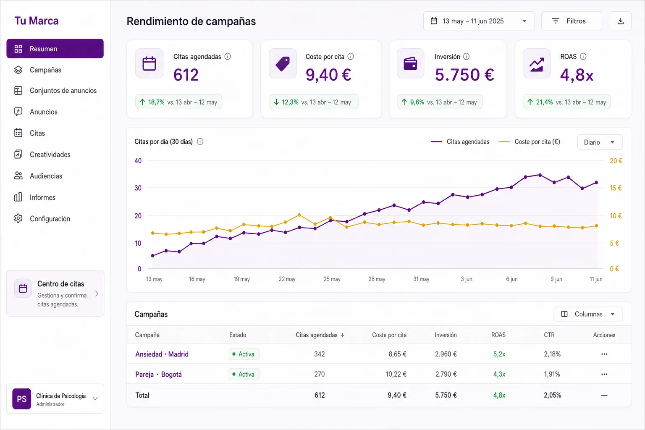Sort by Coste por cita column header
The width and height of the screenshot is (645, 430).
point(389,335)
